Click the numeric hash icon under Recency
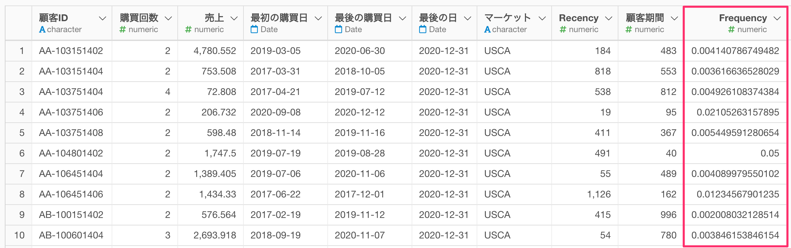The width and height of the screenshot is (791, 248). pyautogui.click(x=563, y=30)
